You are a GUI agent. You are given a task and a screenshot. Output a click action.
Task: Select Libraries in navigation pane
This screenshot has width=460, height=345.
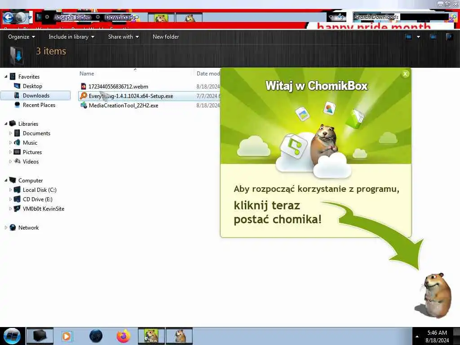coord(28,124)
